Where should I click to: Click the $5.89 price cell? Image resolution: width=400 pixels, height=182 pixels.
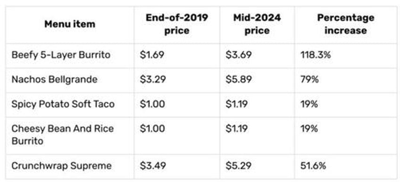(x=257, y=80)
